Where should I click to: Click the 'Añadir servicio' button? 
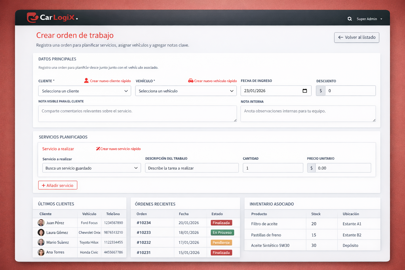click(x=58, y=185)
